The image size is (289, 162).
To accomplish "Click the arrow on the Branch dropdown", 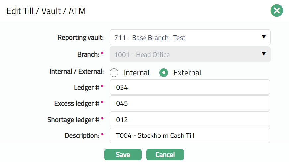I will [x=264, y=54].
